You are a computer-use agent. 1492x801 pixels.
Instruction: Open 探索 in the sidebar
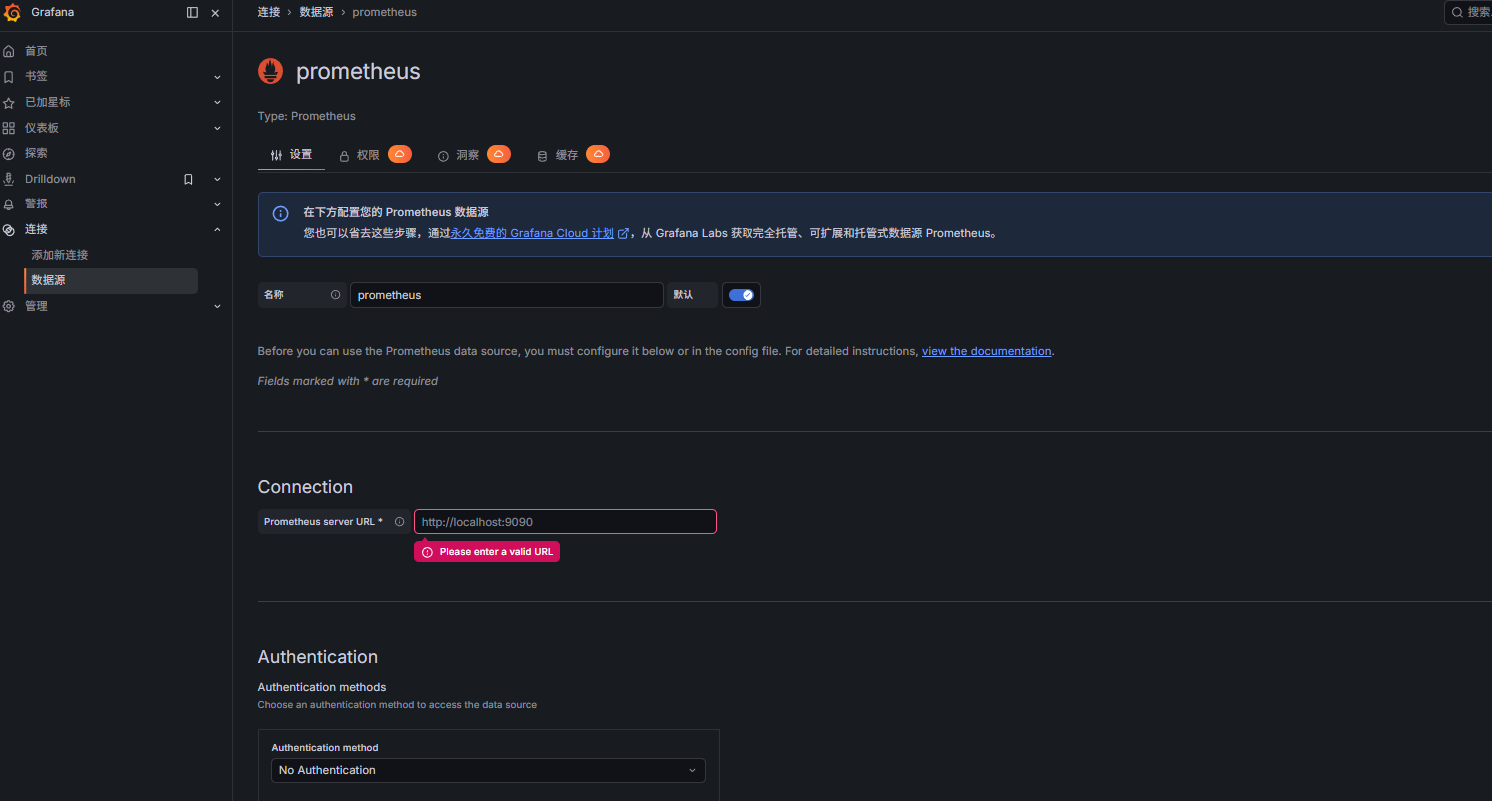36,153
